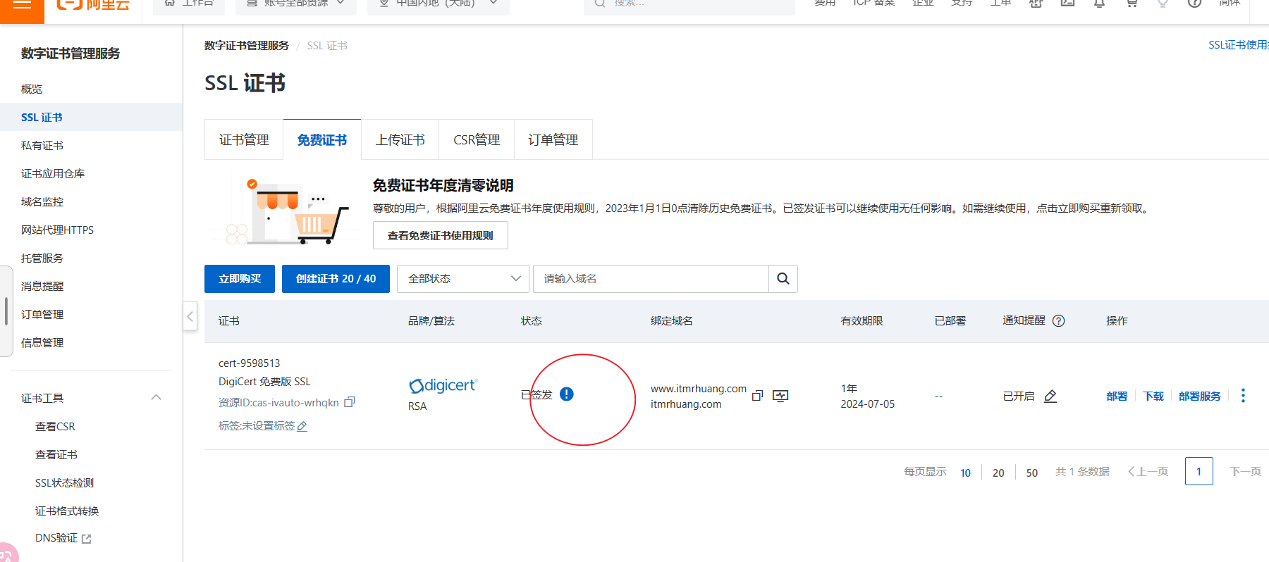The height and width of the screenshot is (562, 1269).
Task: Click 查看免费证书使用规则 button
Action: [441, 235]
